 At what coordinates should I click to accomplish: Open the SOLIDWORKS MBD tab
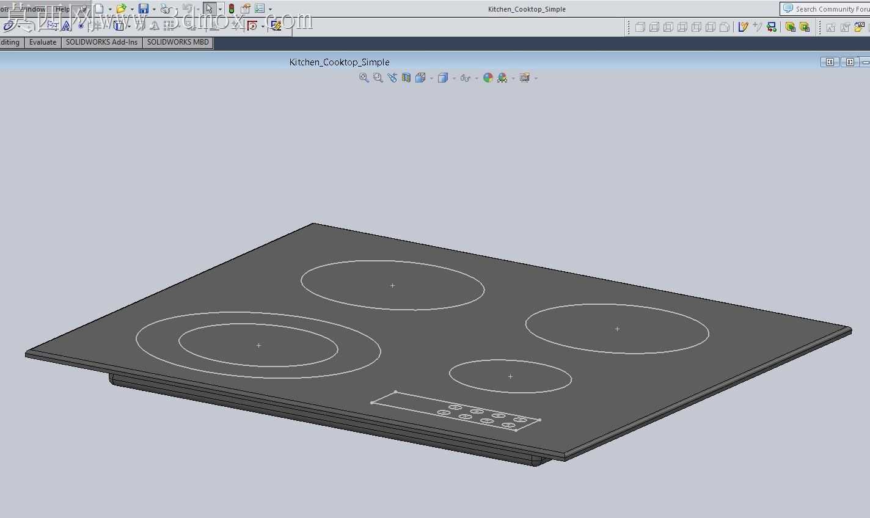(178, 42)
